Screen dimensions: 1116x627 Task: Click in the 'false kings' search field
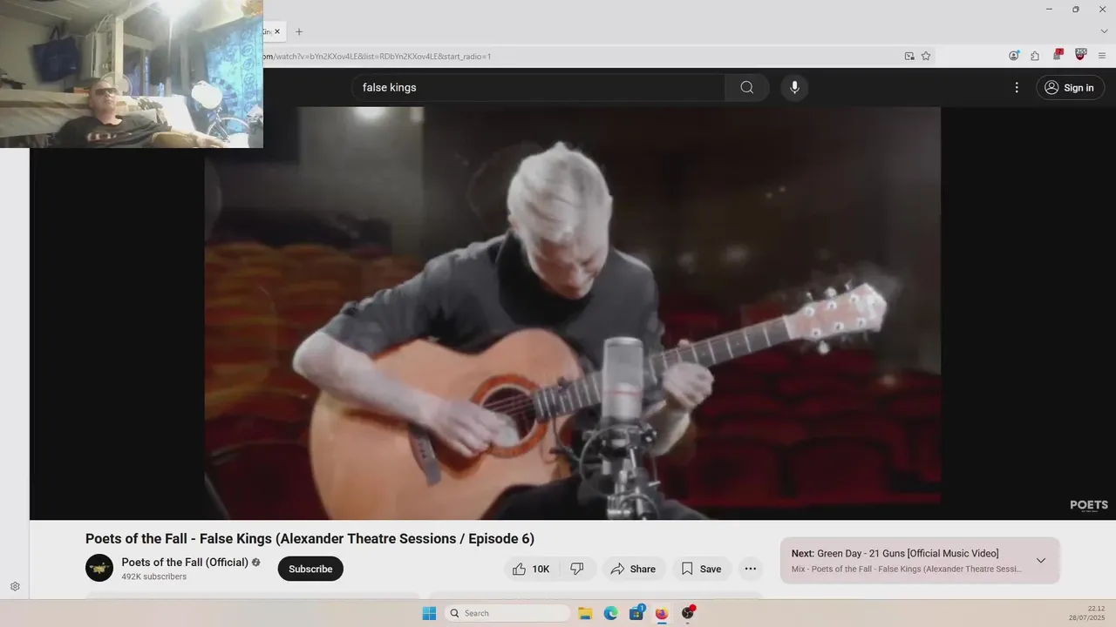pyautogui.click(x=539, y=87)
